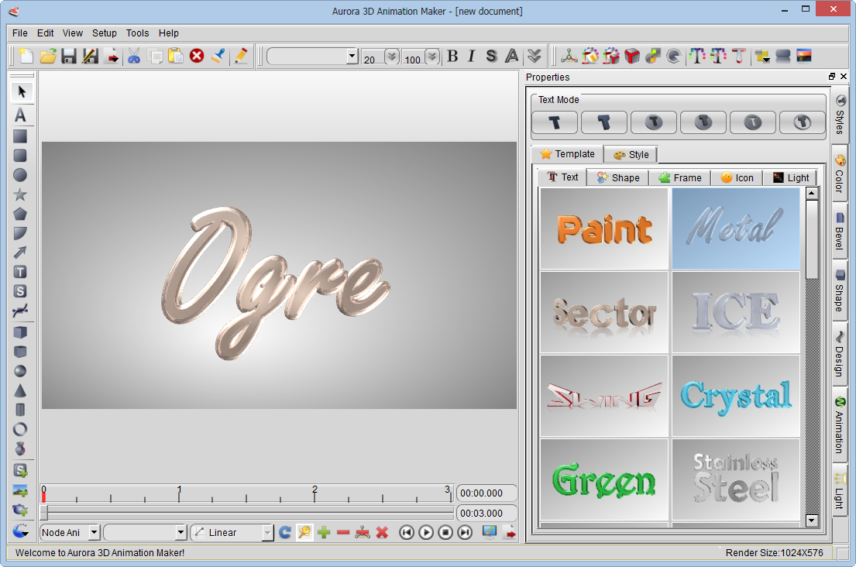Click the save floppy disk icon
This screenshot has width=856, height=567.
coord(69,56)
